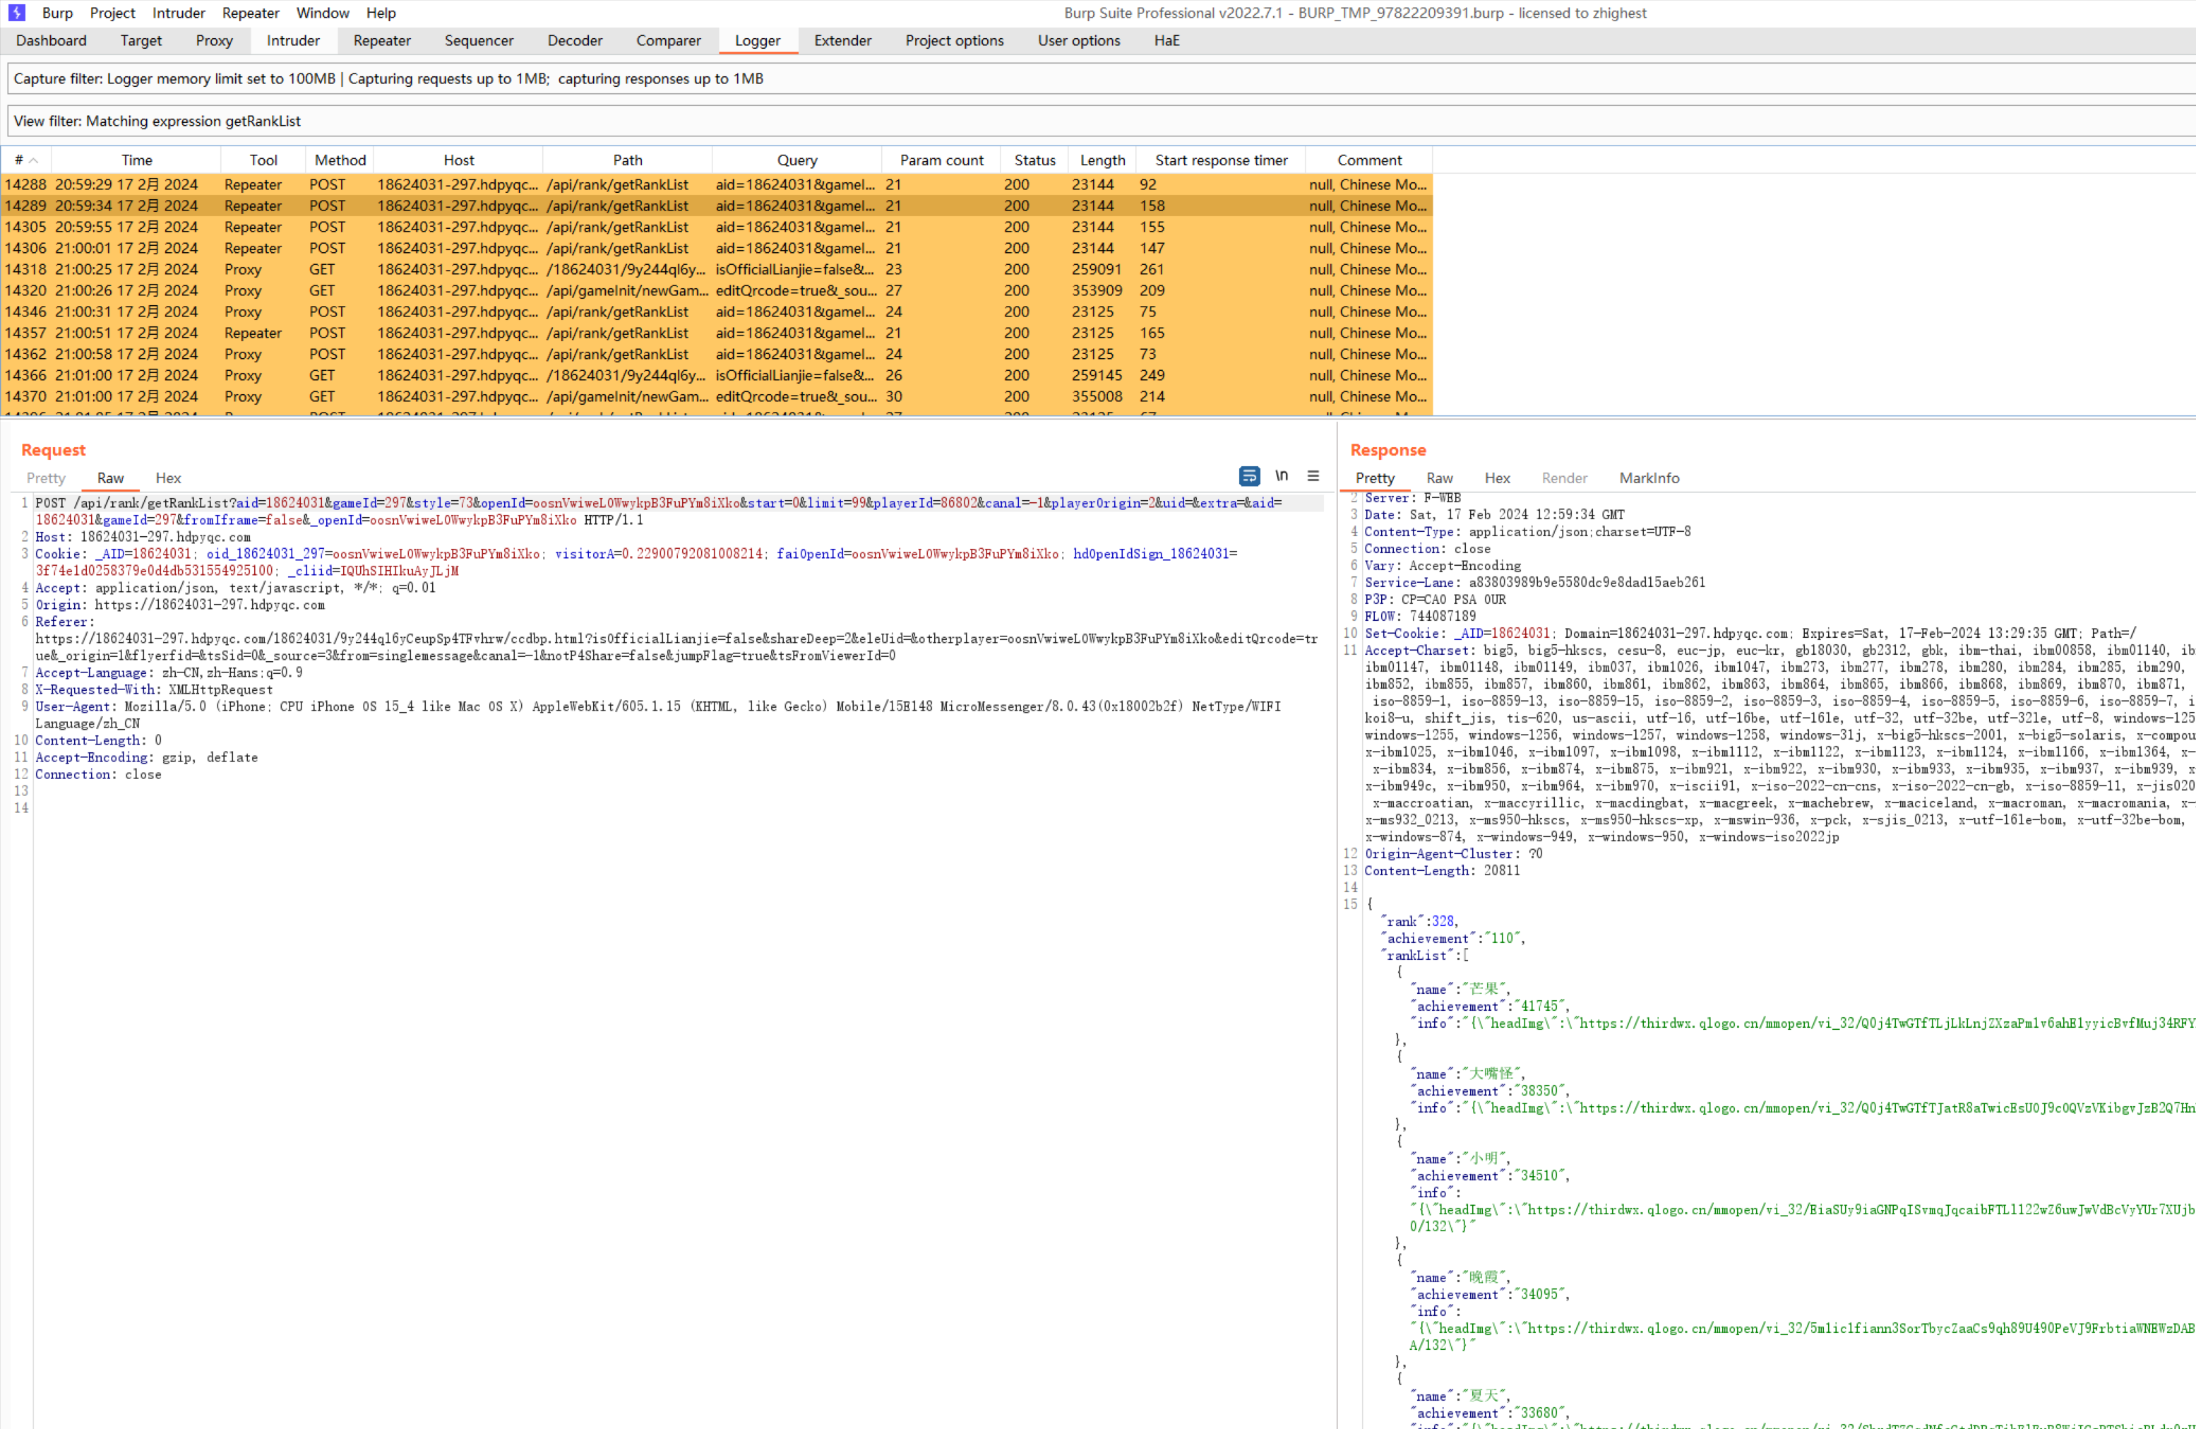Viewport: 2196px width, 1429px height.
Task: Toggle non-printable characters \n button
Action: point(1281,476)
